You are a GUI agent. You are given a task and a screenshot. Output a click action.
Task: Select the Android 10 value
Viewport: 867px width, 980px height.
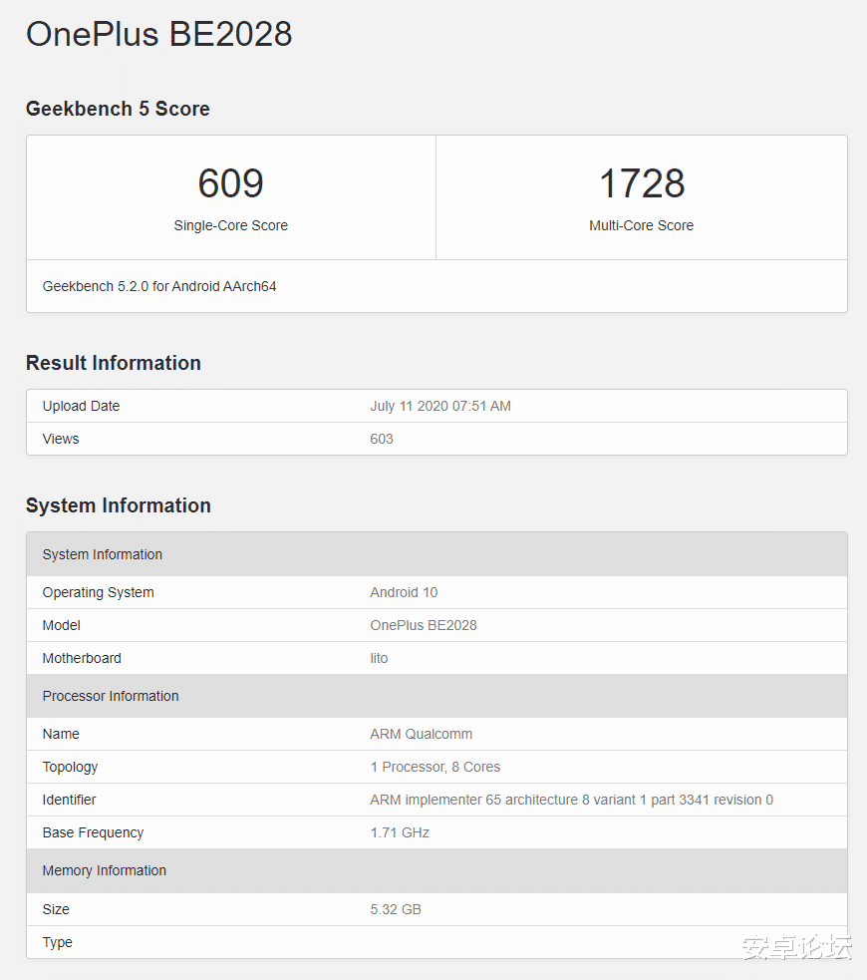[404, 592]
